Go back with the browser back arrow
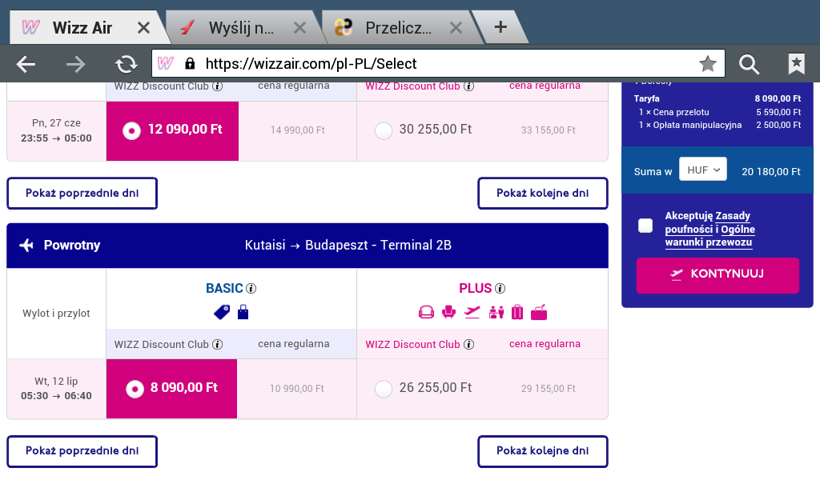 (x=26, y=64)
